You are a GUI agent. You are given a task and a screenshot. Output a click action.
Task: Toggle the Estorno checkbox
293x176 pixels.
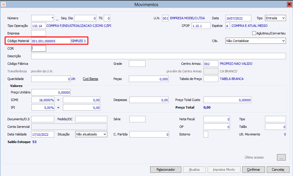tap(206, 134)
